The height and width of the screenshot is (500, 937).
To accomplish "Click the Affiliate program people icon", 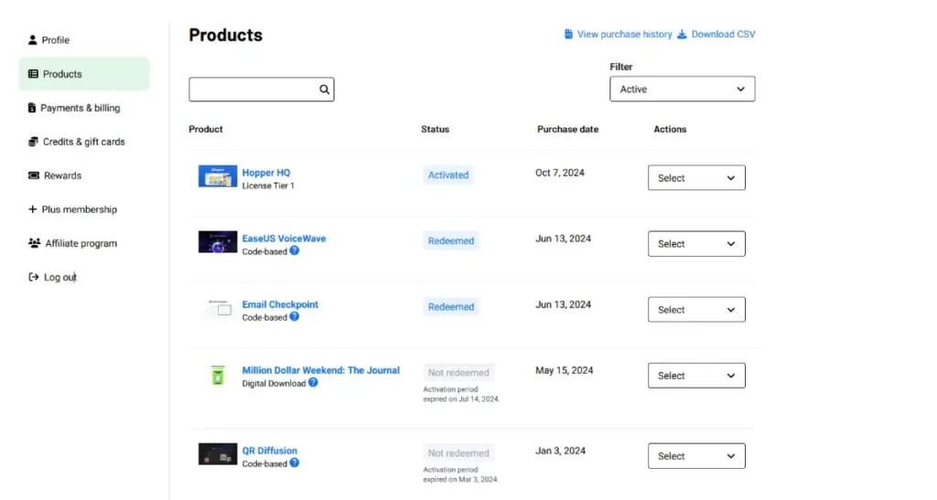I will point(34,243).
